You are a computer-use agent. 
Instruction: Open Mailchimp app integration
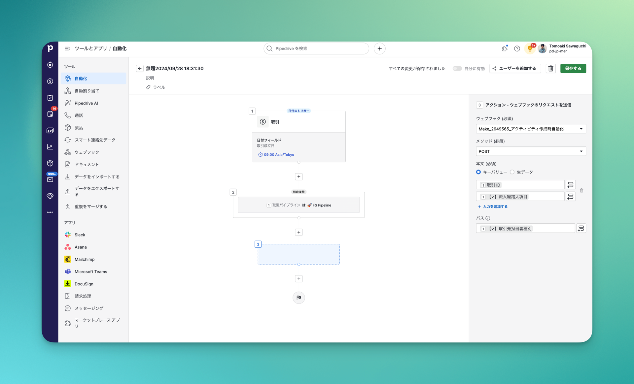click(x=93, y=259)
